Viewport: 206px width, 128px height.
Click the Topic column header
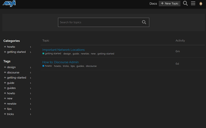pos(46,41)
